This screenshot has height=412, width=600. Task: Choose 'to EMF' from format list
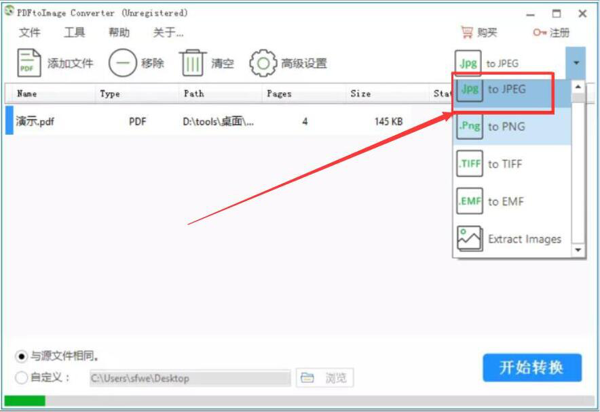click(x=512, y=201)
